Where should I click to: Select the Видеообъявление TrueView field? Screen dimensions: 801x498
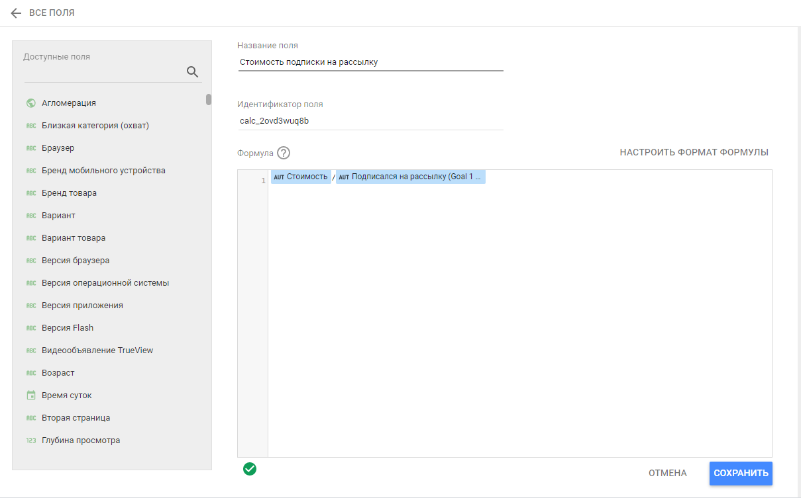[x=97, y=351]
